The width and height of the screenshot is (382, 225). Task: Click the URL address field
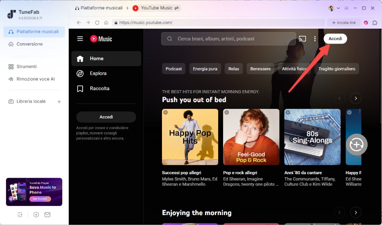tap(219, 23)
